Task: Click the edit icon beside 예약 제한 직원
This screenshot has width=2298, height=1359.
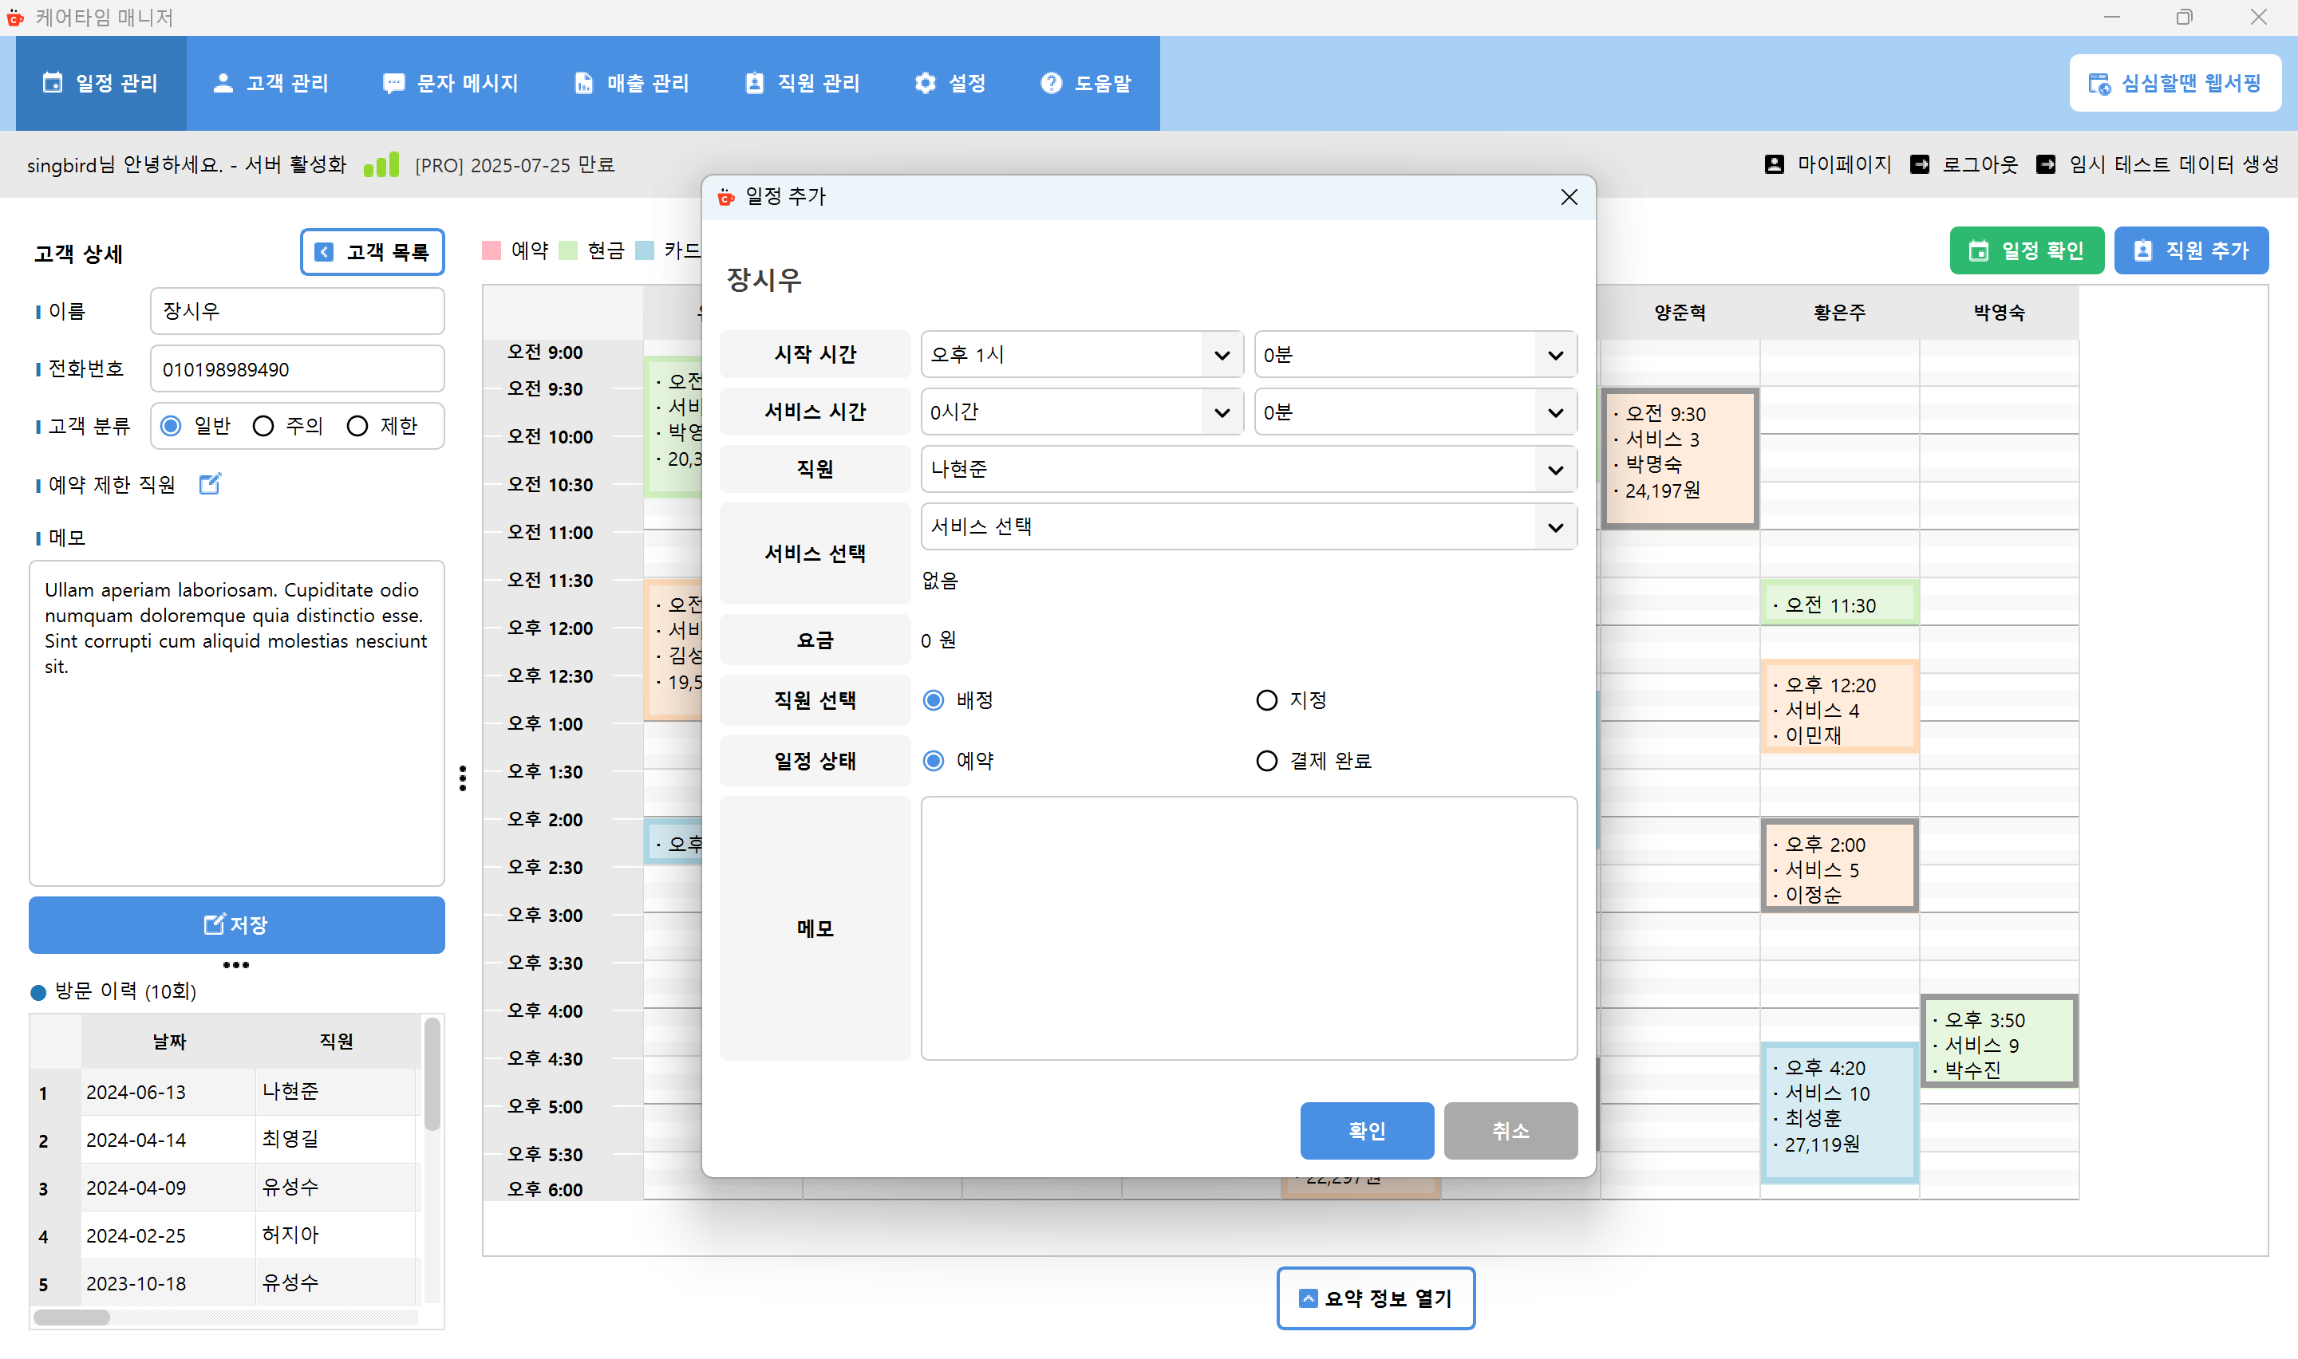Action: coord(210,483)
